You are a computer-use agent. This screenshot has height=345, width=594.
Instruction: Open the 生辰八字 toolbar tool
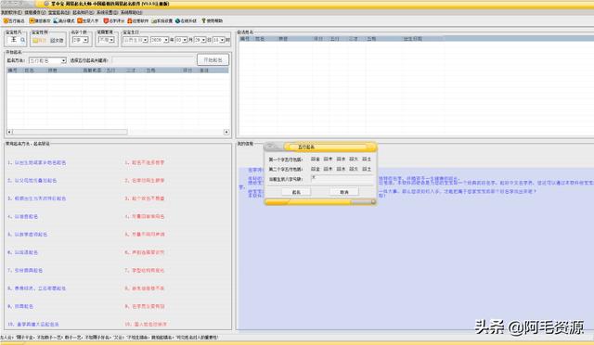pos(88,20)
